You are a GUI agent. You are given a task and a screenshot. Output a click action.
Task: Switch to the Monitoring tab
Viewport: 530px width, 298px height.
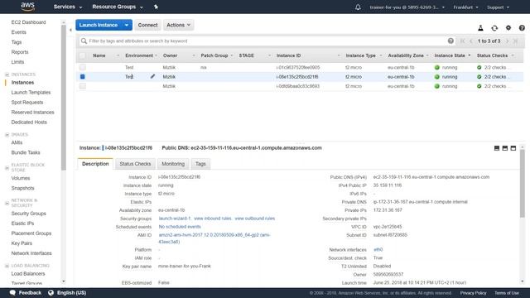(173, 164)
